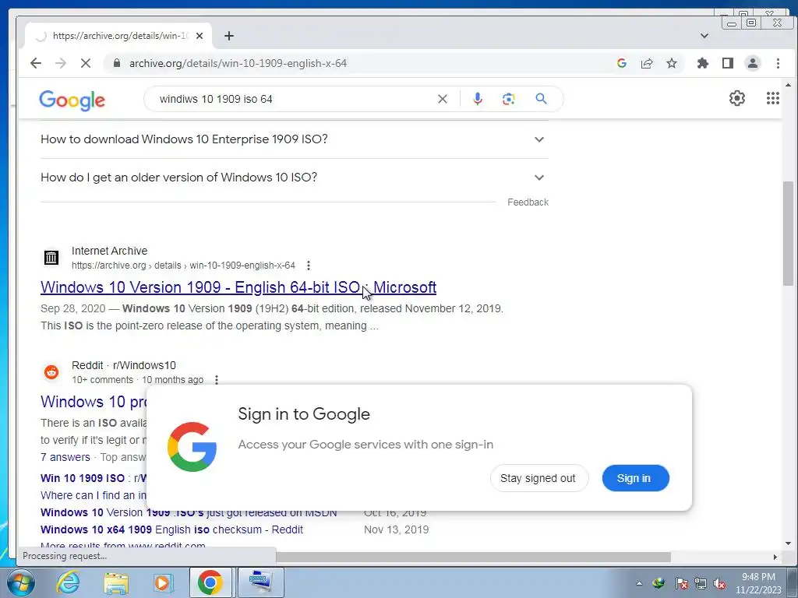Screen dimensions: 798x598
Task: Click the horizontal scrollbar right arrow
Action: pyautogui.click(x=775, y=557)
